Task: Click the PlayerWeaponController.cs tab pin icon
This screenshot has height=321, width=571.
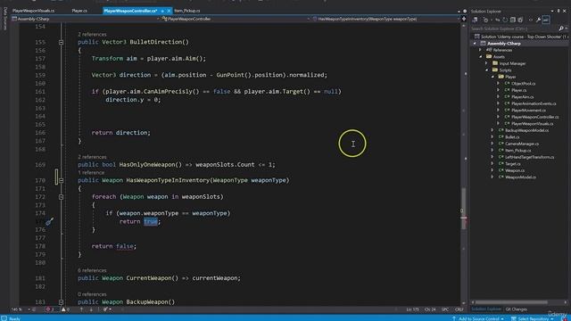Action: (162, 11)
